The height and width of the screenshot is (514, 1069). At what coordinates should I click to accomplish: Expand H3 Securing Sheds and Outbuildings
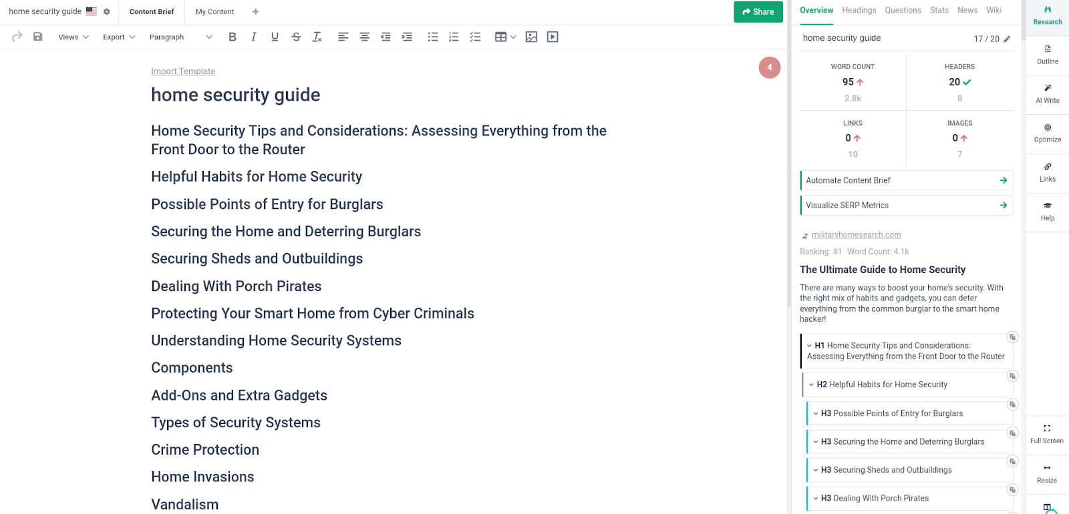(816, 470)
